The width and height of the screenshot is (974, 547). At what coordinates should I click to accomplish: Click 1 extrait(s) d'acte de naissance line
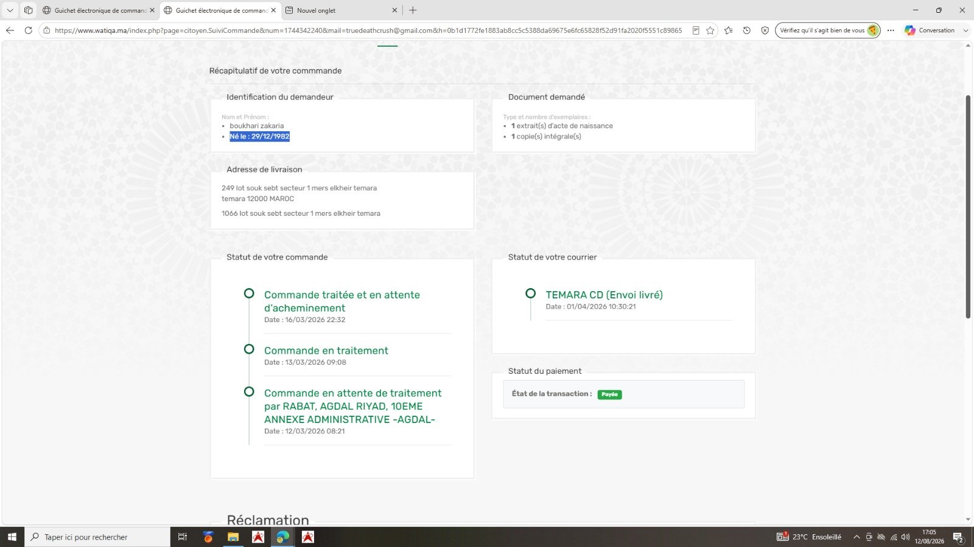click(x=562, y=126)
